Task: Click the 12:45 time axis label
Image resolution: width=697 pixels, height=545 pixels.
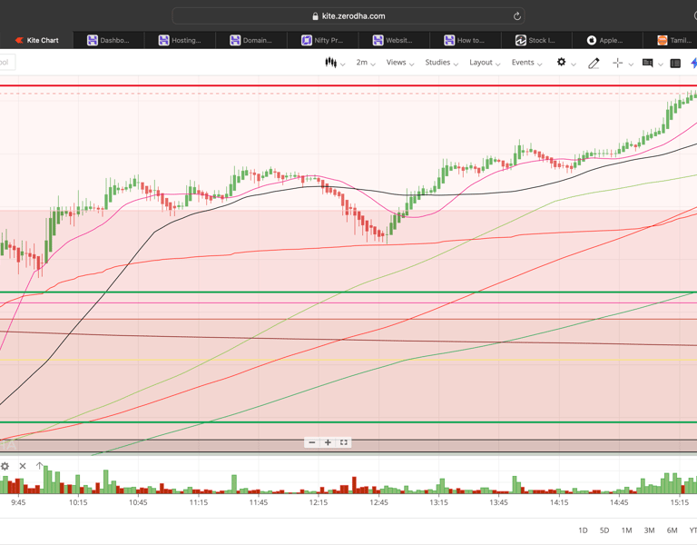Action: click(378, 502)
